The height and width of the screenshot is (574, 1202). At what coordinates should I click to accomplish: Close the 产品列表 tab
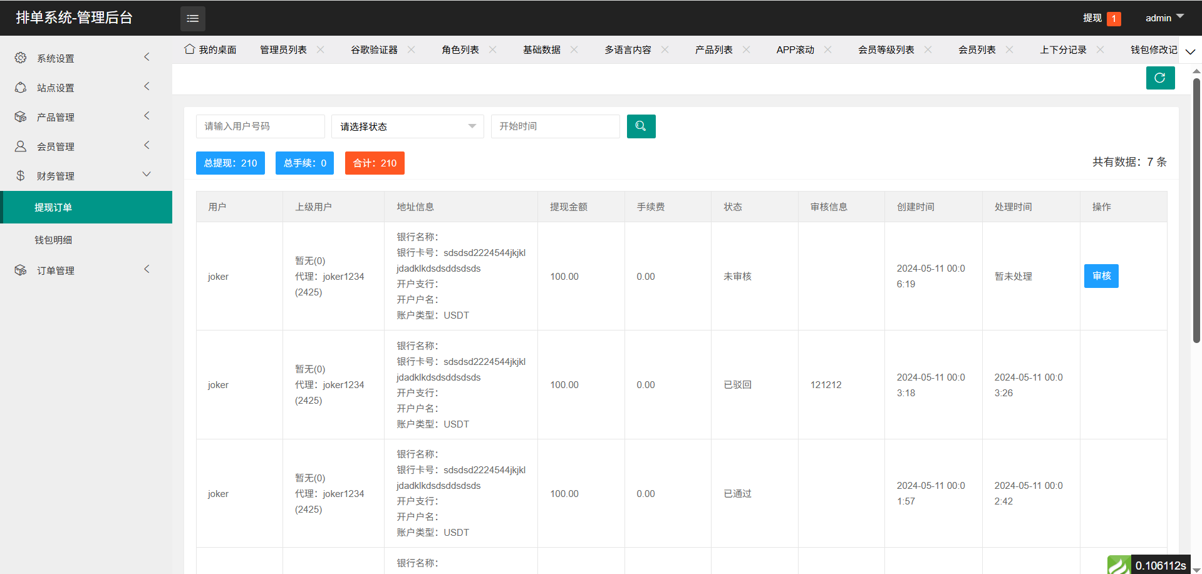(x=746, y=49)
